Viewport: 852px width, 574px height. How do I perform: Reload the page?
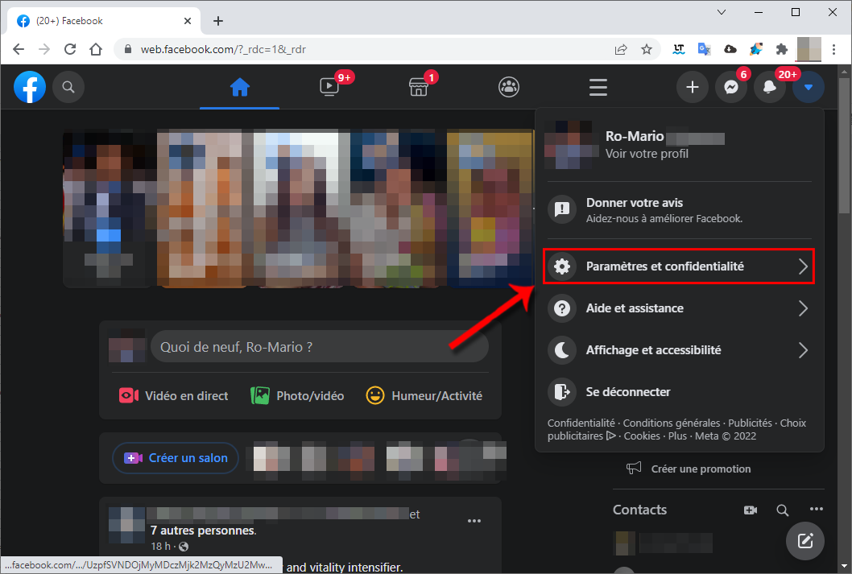point(70,49)
